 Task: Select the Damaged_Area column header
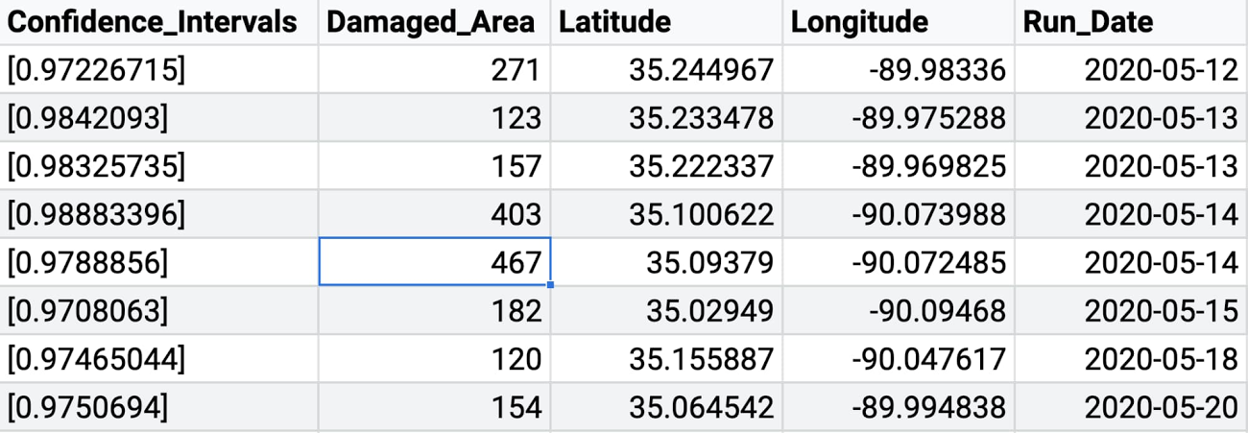[434, 22]
